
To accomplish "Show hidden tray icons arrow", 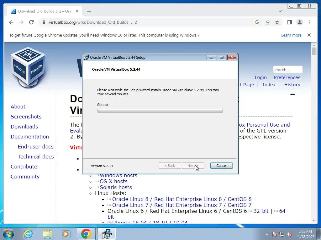I will pyautogui.click(x=266, y=234).
